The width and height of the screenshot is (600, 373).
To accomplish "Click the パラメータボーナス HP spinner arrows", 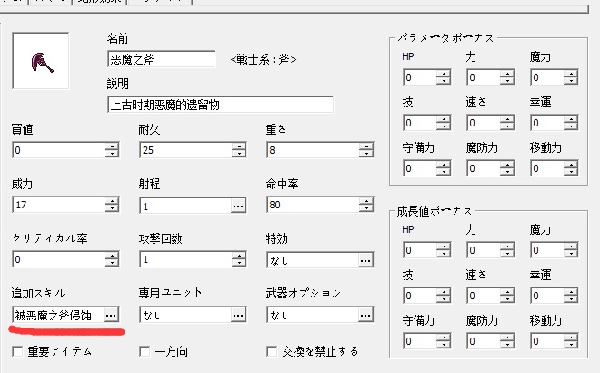I will [443, 77].
